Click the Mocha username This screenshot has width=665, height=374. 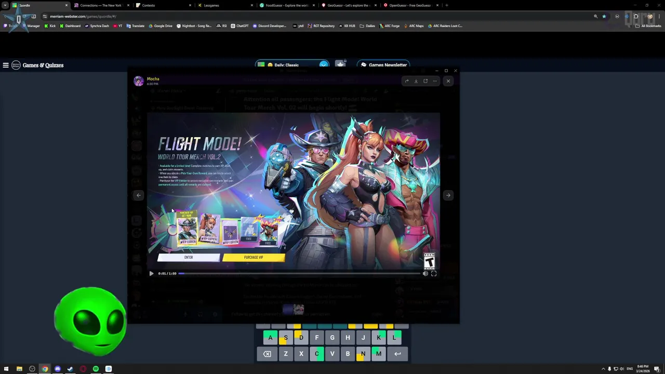[x=153, y=79]
